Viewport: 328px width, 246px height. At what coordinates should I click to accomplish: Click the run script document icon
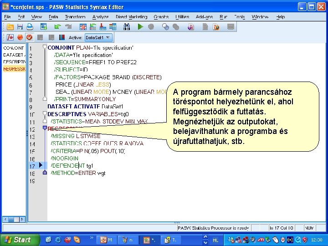pos(216,27)
